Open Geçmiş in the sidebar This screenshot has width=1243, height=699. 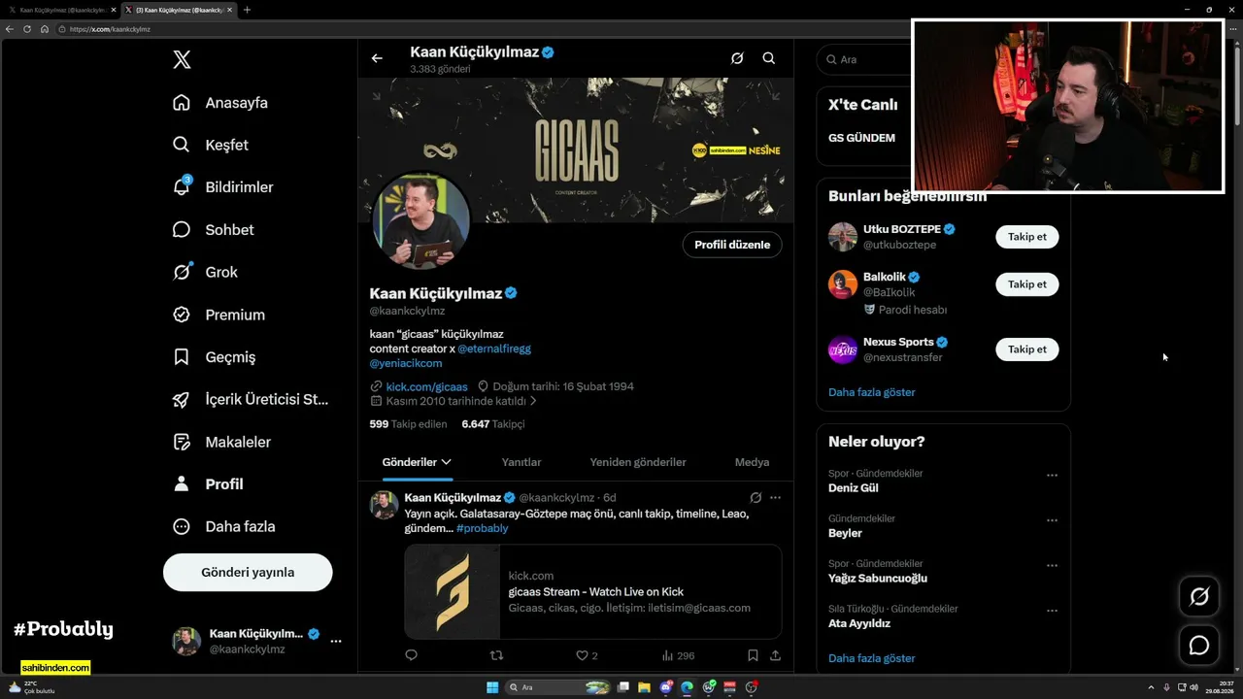pyautogui.click(x=214, y=357)
